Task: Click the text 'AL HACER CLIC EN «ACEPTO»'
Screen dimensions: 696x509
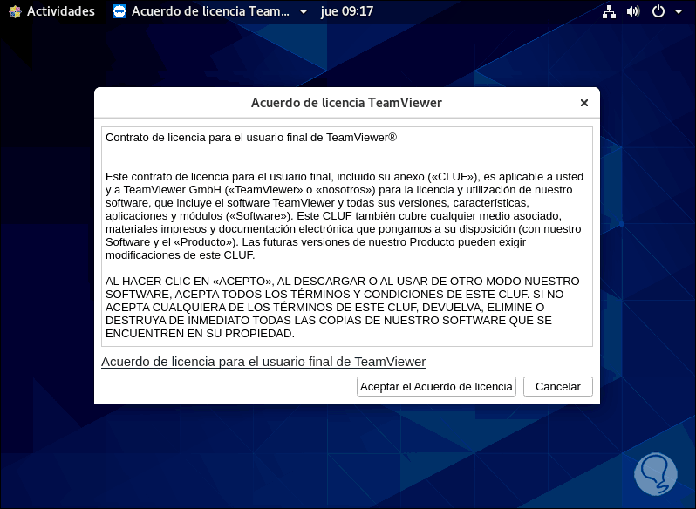Action: coord(189,282)
